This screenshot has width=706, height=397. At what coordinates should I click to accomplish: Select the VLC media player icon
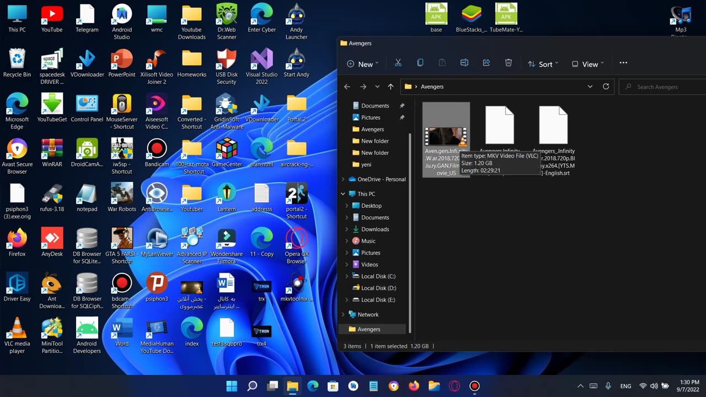pos(17,335)
